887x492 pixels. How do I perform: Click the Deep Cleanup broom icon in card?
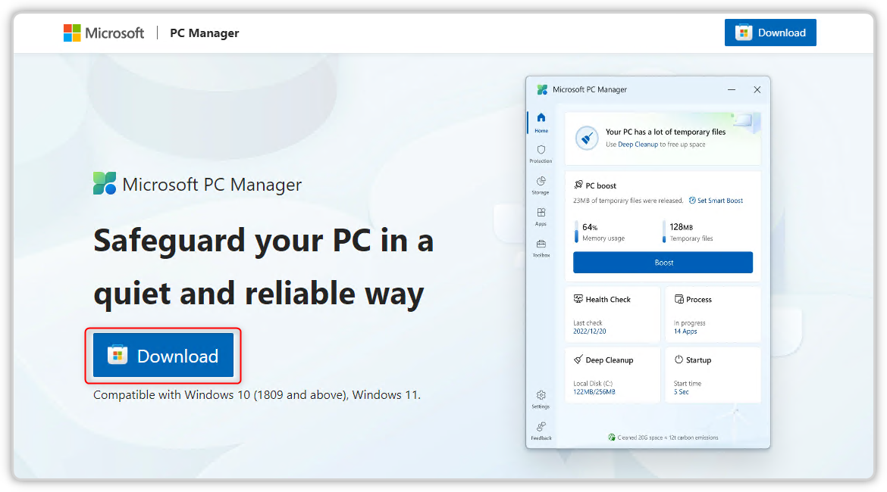(578, 360)
